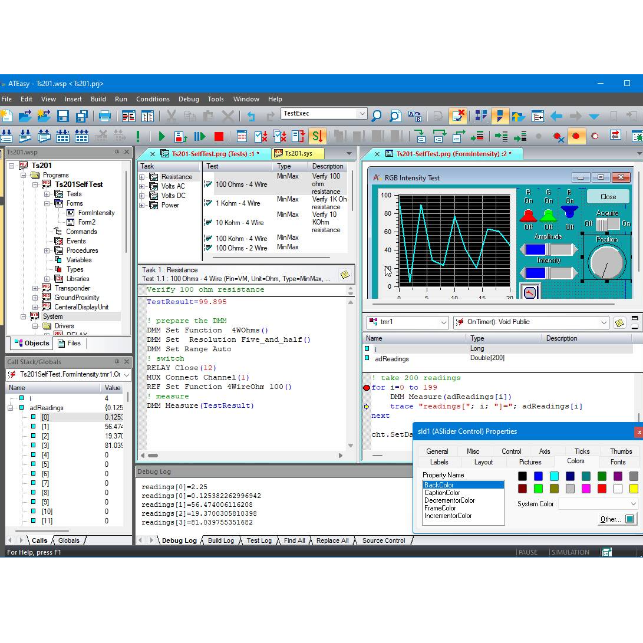The height and width of the screenshot is (643, 643).
Task: Click the Find magnifier icon
Action: point(377,116)
